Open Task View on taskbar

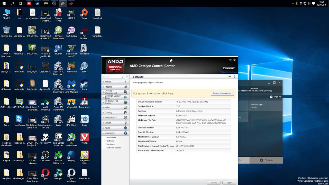21,3
